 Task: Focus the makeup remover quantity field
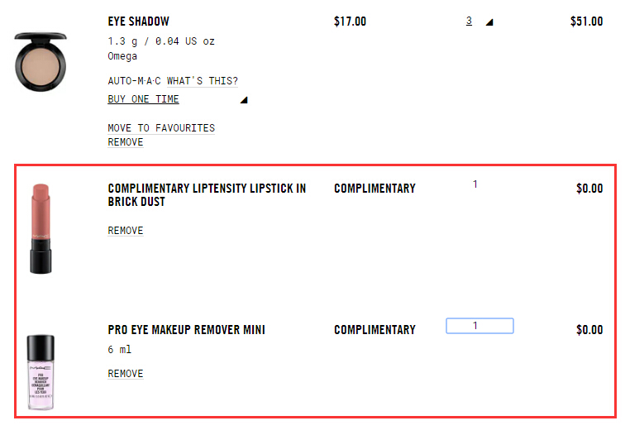point(479,326)
